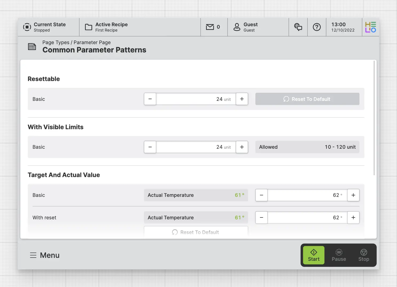
Task: Decrease the With Visible Limits value
Action: (x=150, y=147)
